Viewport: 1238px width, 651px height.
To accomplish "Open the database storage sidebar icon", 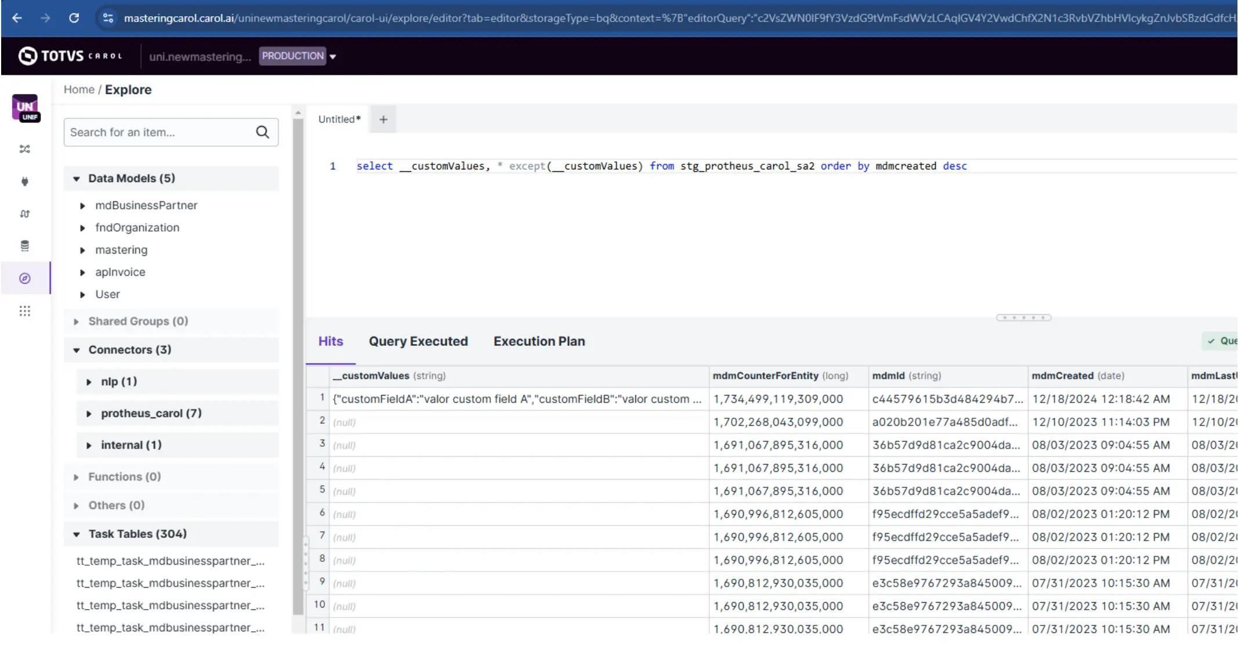I will click(x=24, y=246).
